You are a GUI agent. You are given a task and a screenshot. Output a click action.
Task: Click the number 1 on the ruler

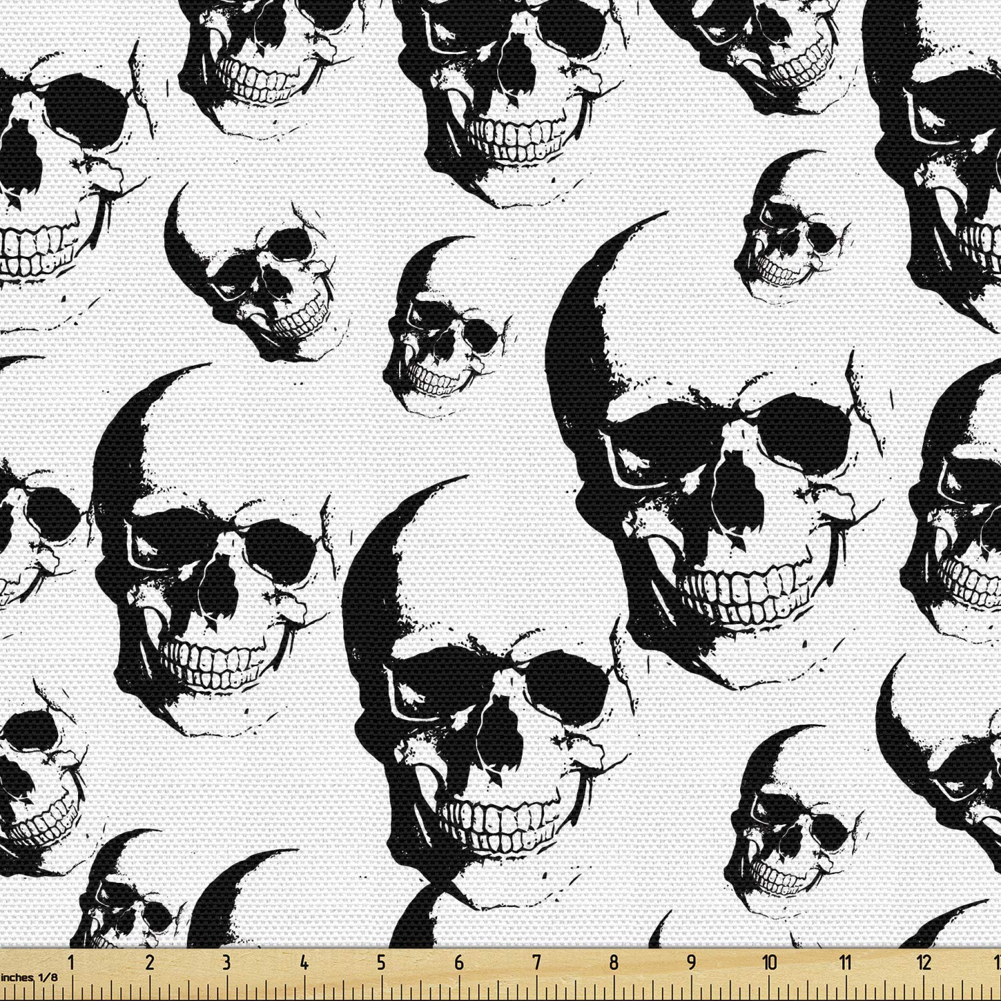coord(71,963)
